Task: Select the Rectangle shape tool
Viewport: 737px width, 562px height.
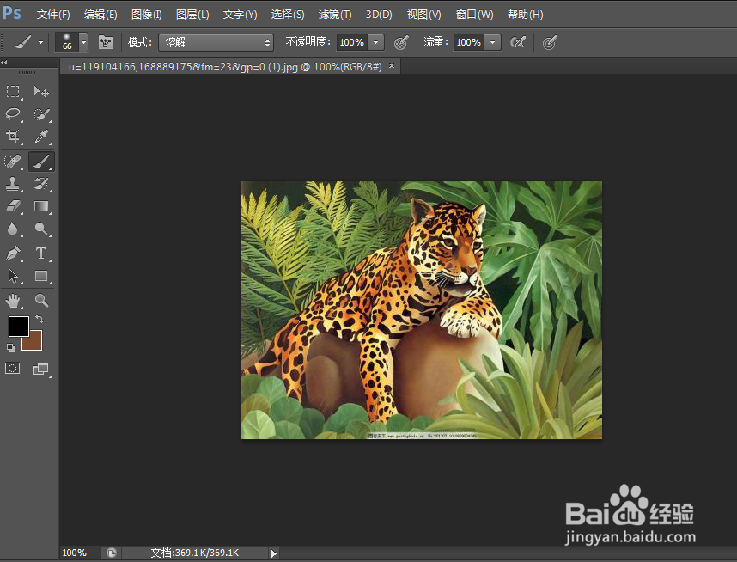Action: [x=41, y=276]
